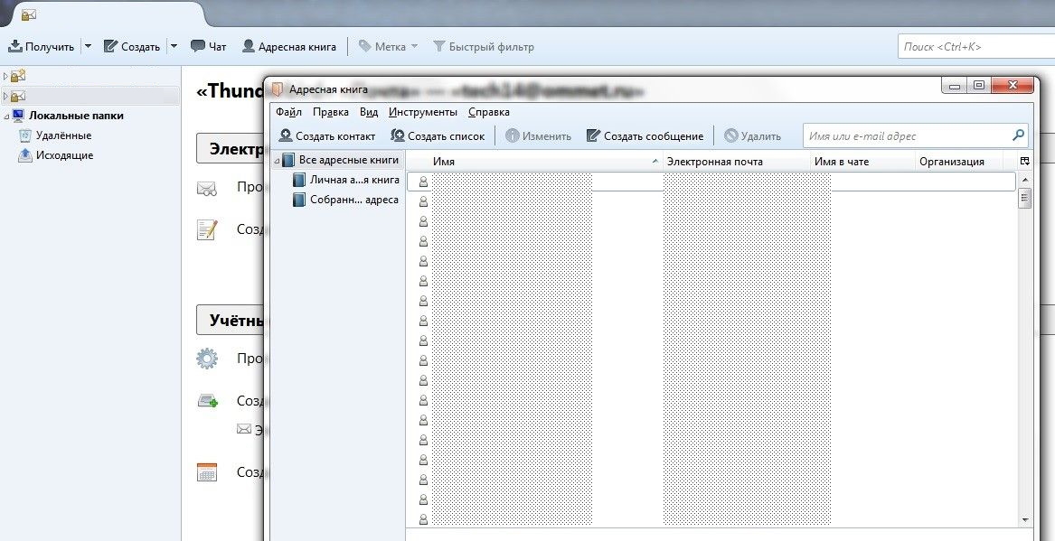The image size is (1055, 541).
Task: Expand the second mail account in folder pane
Action: point(5,96)
